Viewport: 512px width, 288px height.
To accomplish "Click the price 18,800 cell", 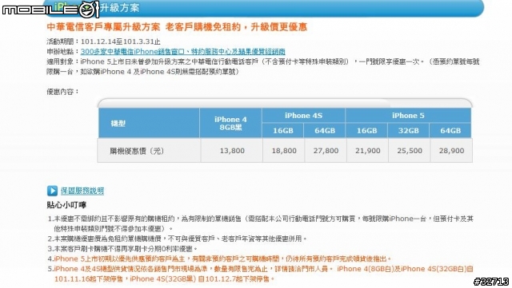I will 284,151.
